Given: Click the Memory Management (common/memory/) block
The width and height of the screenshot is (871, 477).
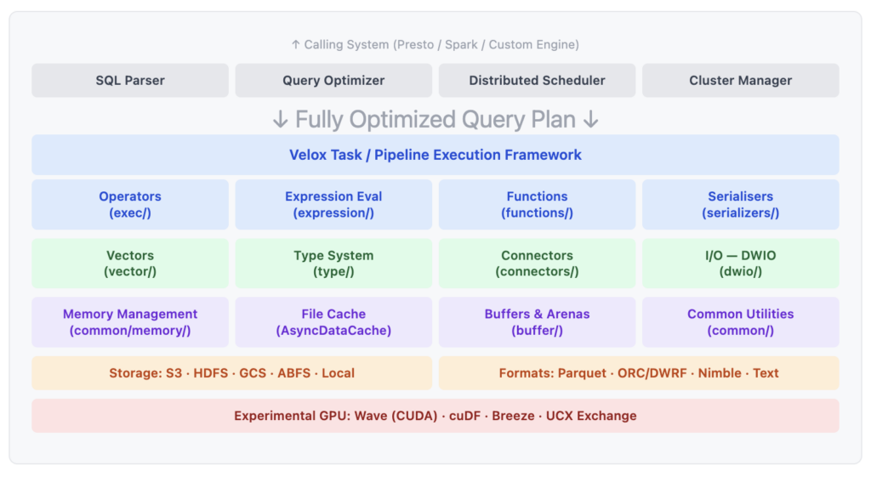Looking at the screenshot, I should [130, 322].
